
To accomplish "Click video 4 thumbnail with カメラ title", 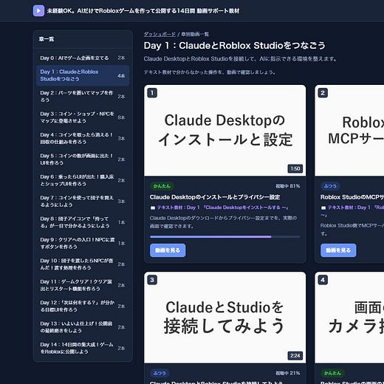I will [349, 318].
